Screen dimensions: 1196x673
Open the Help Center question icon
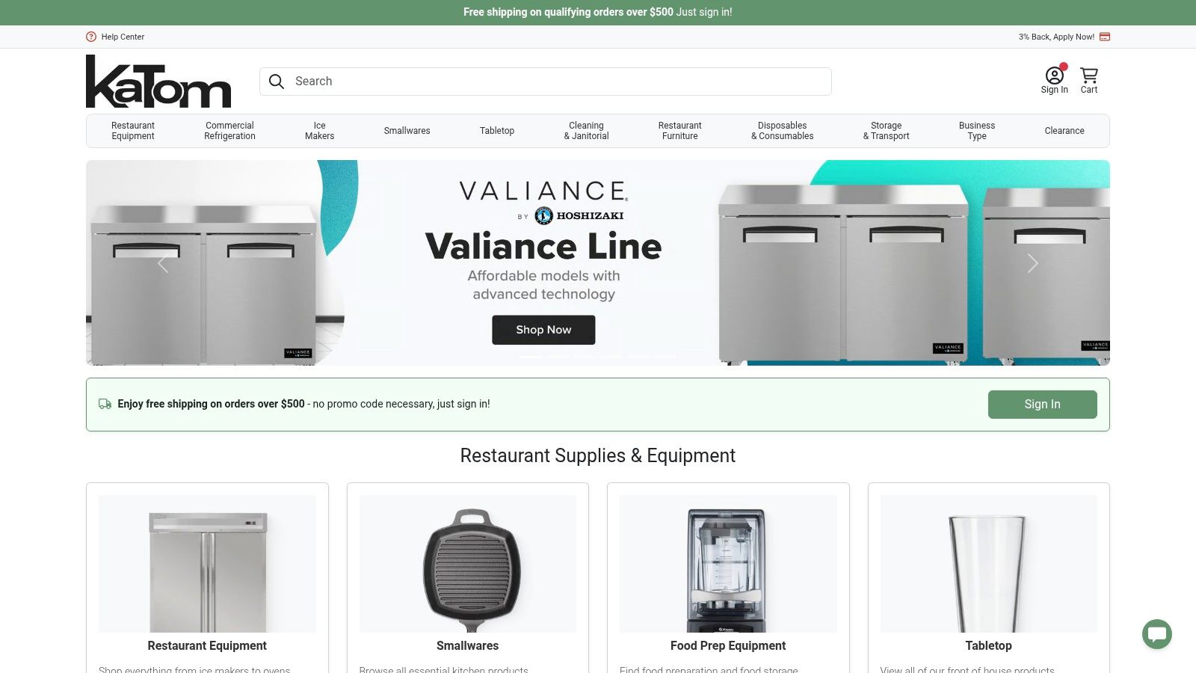click(x=91, y=37)
